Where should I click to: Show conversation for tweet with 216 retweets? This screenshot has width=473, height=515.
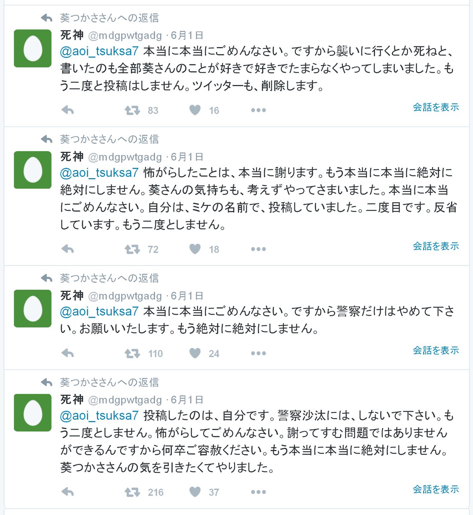point(436,489)
